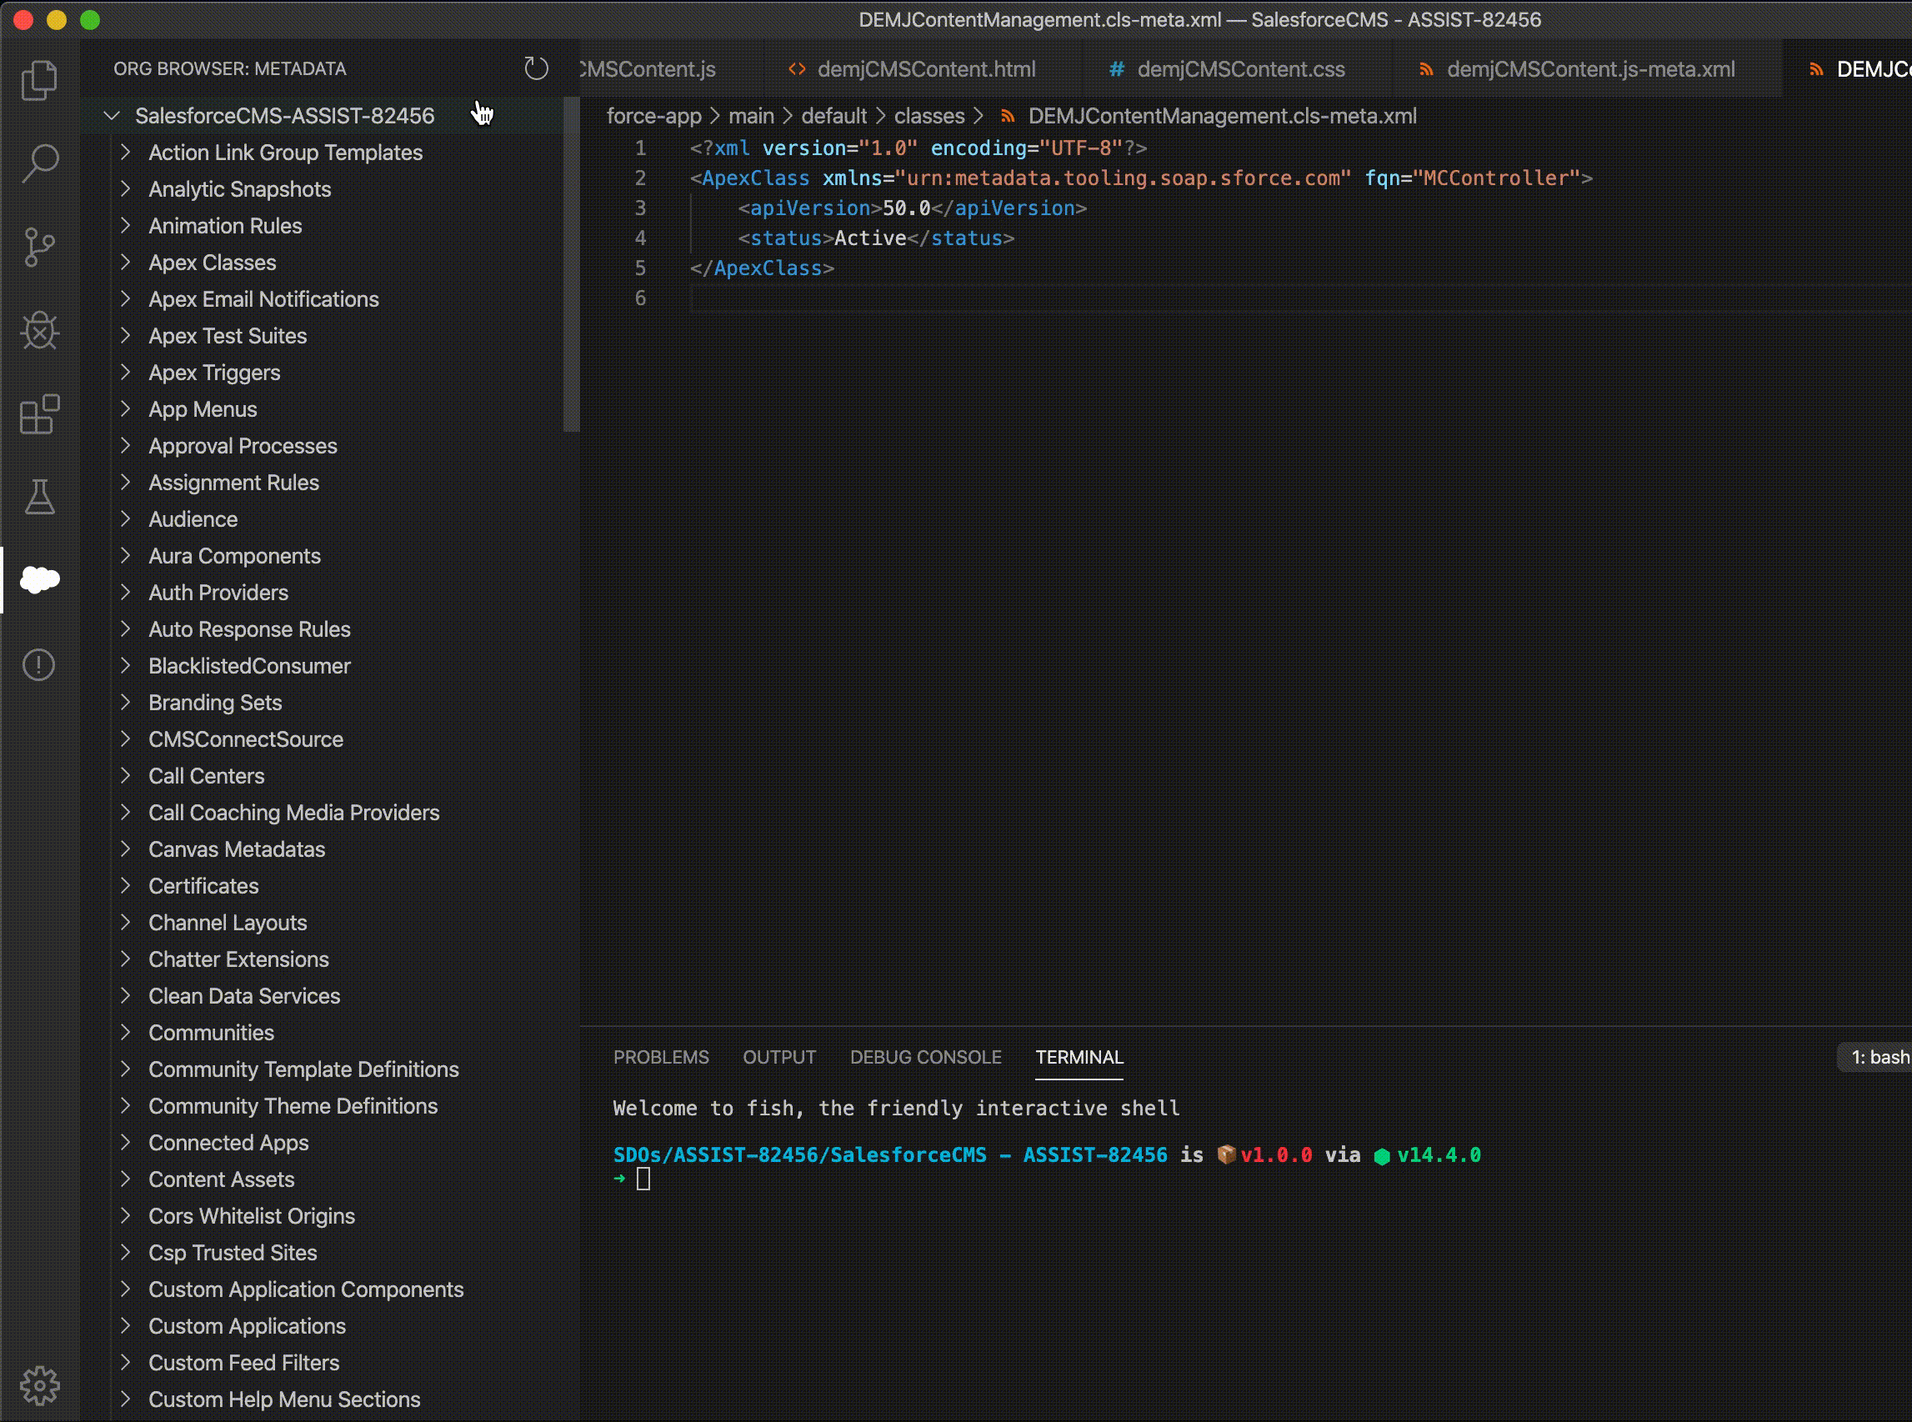Screen dimensions: 1912x1422
Task: Open the Extensions view icon
Action: tap(38, 414)
